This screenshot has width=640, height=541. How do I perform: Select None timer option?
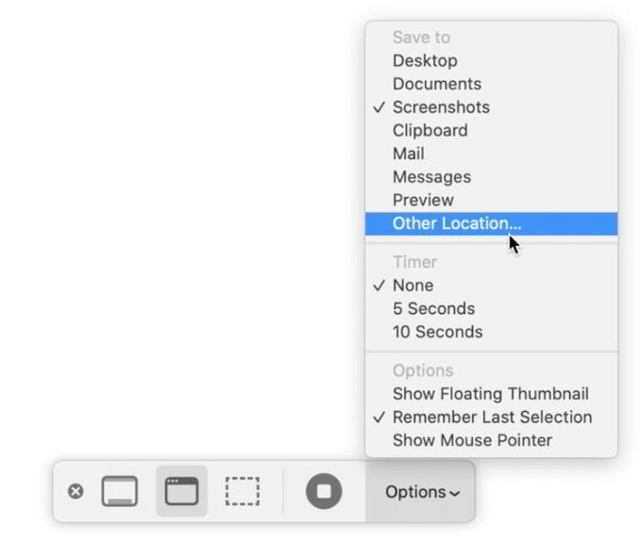(x=492, y=286)
